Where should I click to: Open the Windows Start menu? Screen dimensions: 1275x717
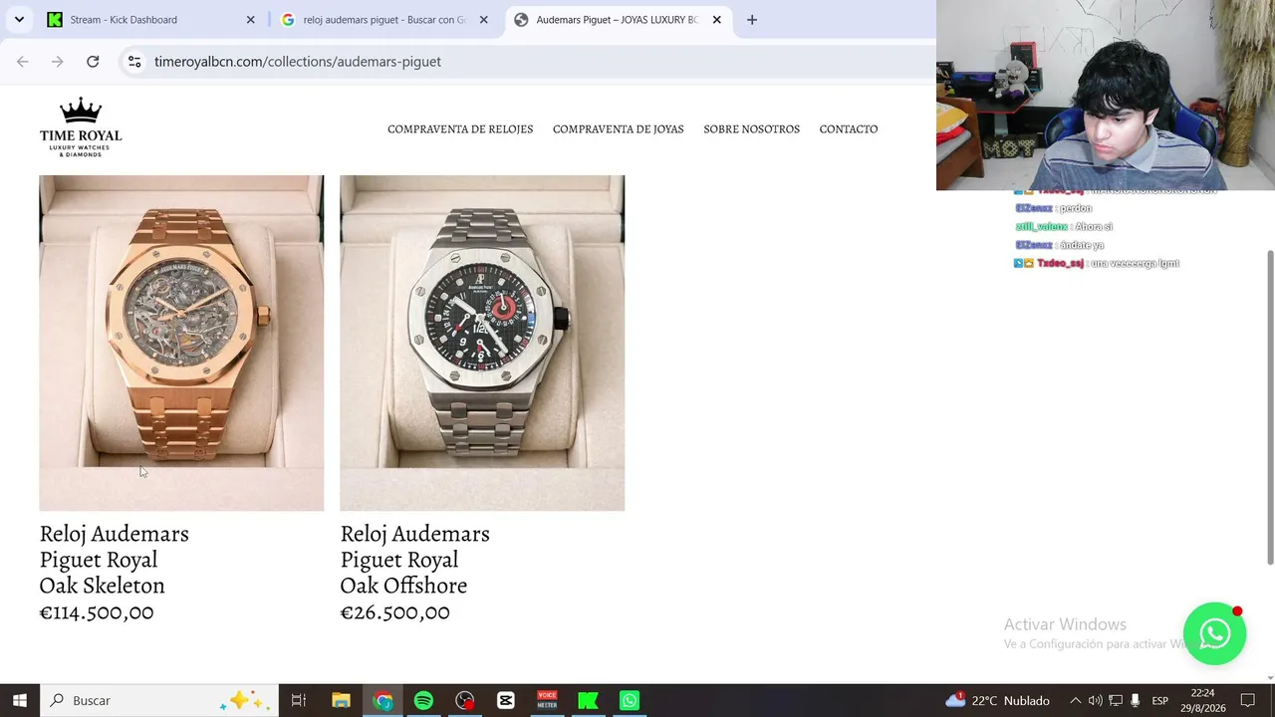coord(20,700)
